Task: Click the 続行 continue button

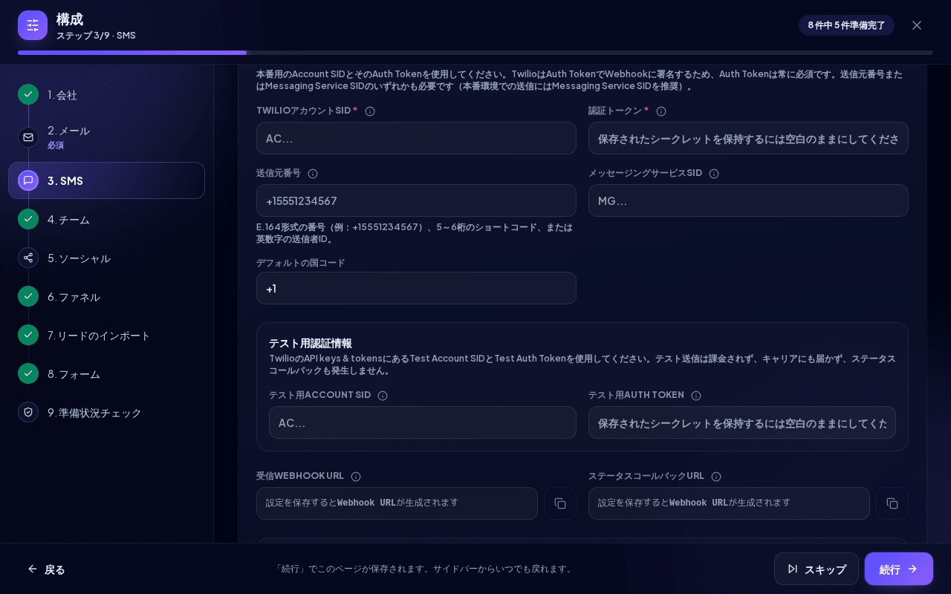Action: (x=899, y=569)
